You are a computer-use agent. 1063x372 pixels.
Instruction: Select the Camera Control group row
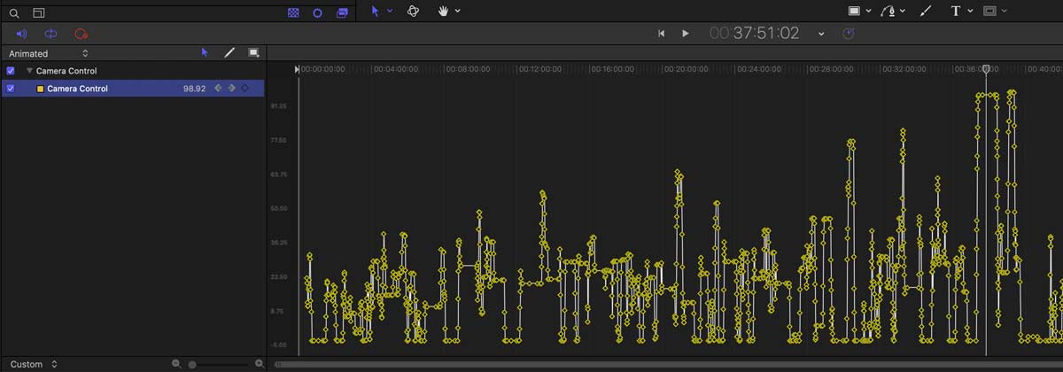pos(133,71)
